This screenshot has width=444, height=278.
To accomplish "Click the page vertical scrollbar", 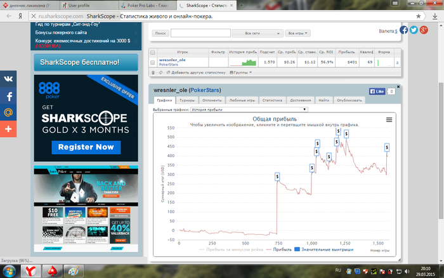I will (x=441, y=150).
